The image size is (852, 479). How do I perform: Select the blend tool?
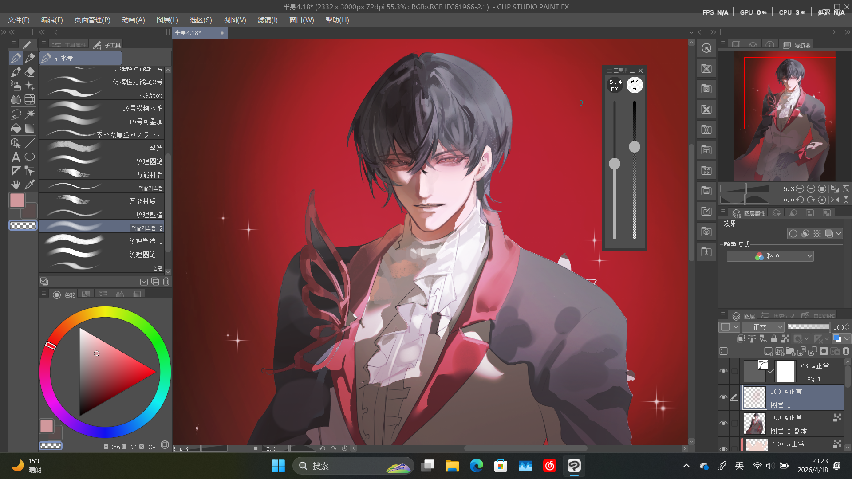coord(16,99)
